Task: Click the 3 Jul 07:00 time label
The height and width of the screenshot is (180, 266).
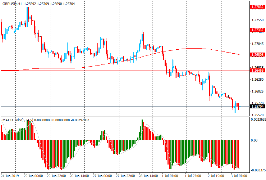Action: [x=239, y=176]
